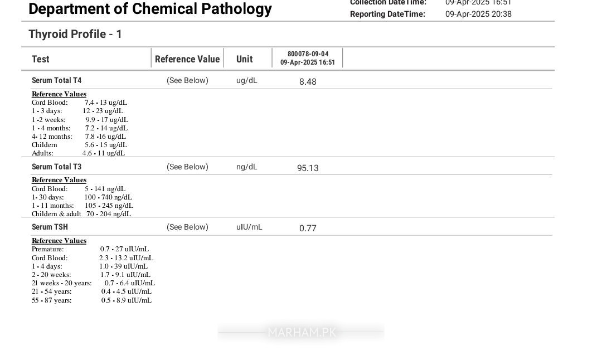
Task: Select the Serum TSH row label
Action: coord(50,227)
